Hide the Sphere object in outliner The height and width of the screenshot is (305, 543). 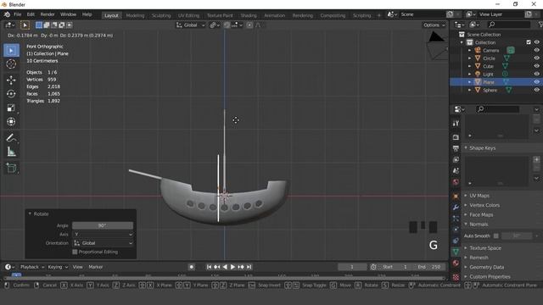[x=536, y=90]
